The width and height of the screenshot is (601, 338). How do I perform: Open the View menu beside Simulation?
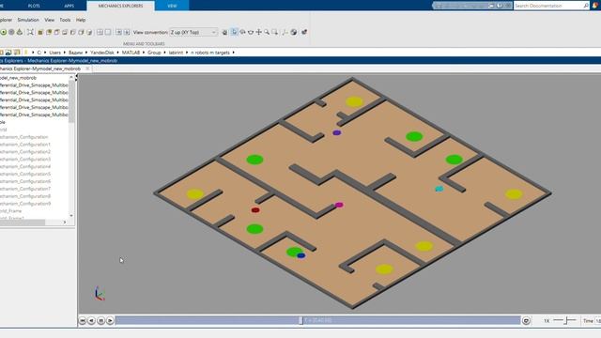pos(49,20)
